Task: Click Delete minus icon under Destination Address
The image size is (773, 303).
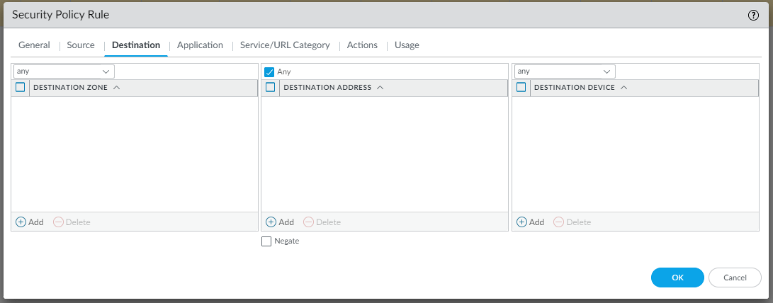Action: point(308,222)
